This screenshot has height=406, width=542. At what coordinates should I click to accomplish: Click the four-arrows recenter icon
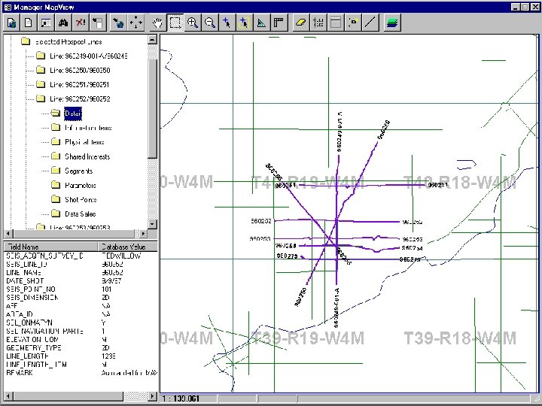135,23
